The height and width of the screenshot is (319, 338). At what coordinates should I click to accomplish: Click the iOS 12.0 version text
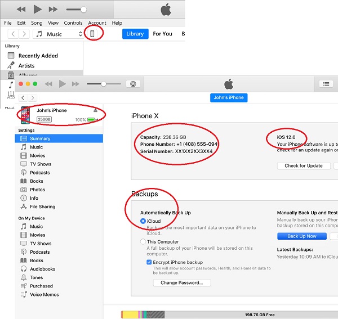tap(286, 137)
